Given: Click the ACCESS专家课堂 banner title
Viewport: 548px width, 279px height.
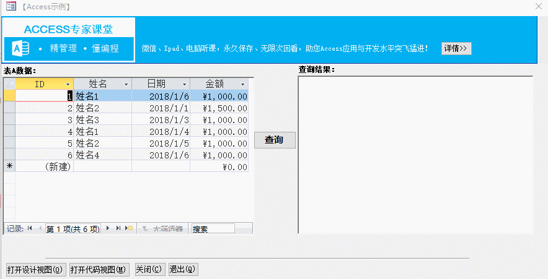Looking at the screenshot, I should 68,29.
